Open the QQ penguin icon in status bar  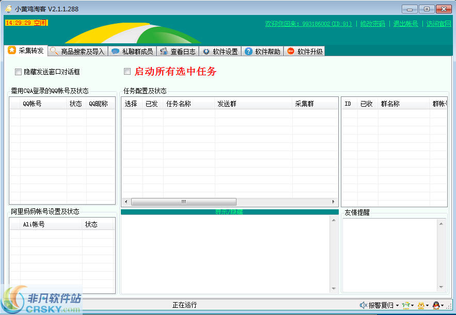pyautogui.click(x=436, y=305)
